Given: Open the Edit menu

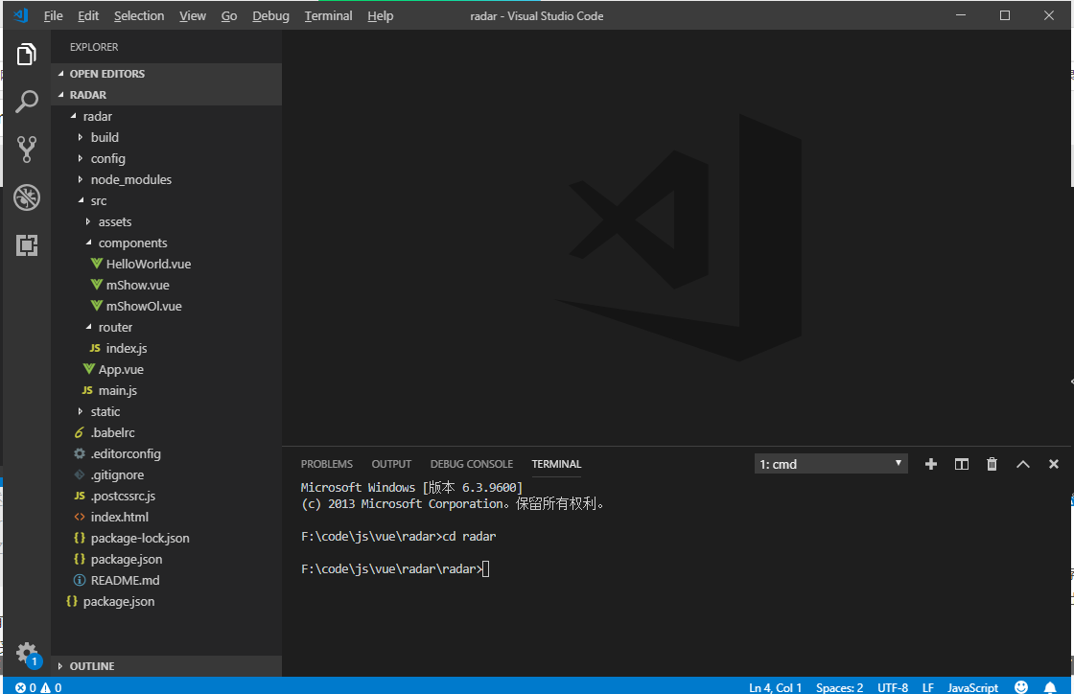Looking at the screenshot, I should 88,15.
